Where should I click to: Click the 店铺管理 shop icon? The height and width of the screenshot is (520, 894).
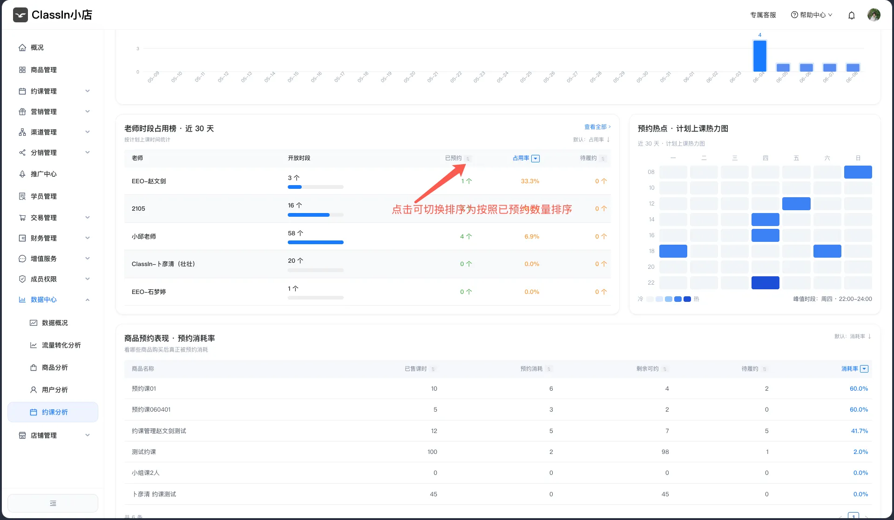22,435
